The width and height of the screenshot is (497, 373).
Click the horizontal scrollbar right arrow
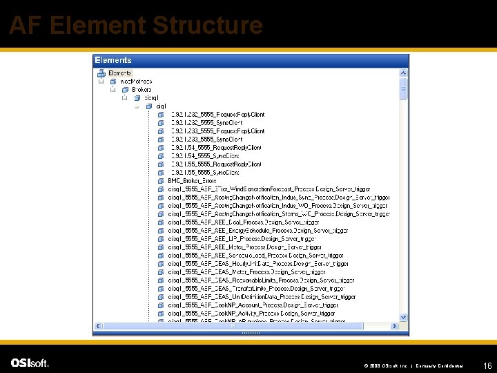point(394,326)
